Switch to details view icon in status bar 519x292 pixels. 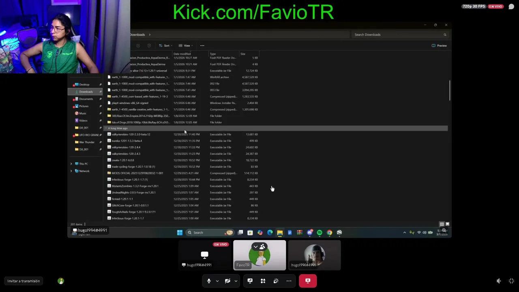(442, 224)
